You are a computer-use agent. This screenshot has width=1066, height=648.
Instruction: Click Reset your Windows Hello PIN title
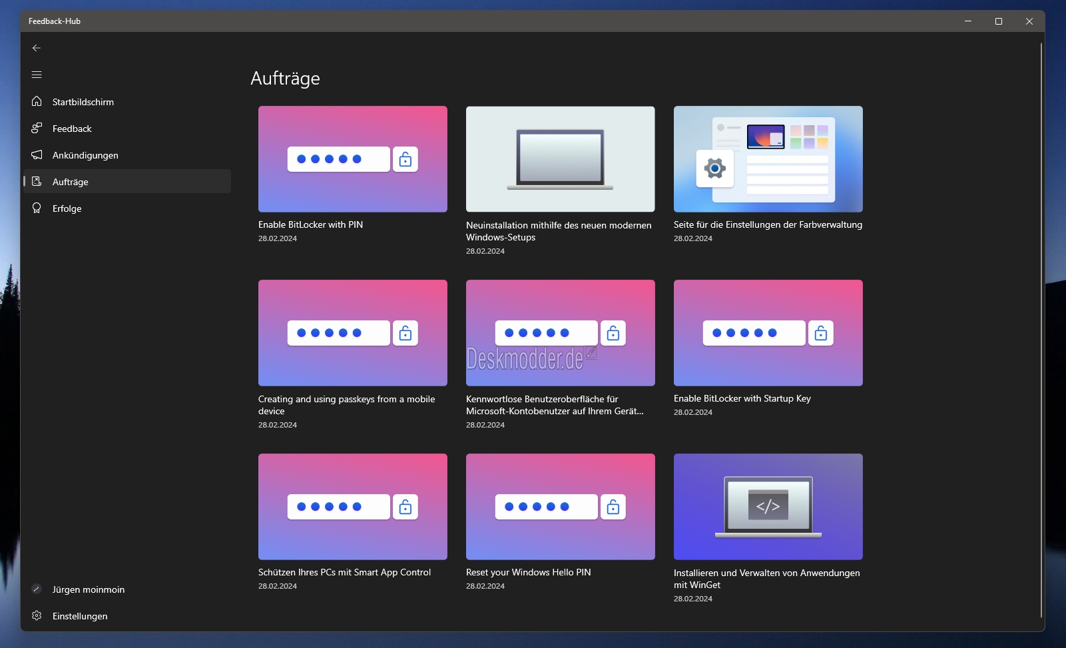click(x=529, y=572)
